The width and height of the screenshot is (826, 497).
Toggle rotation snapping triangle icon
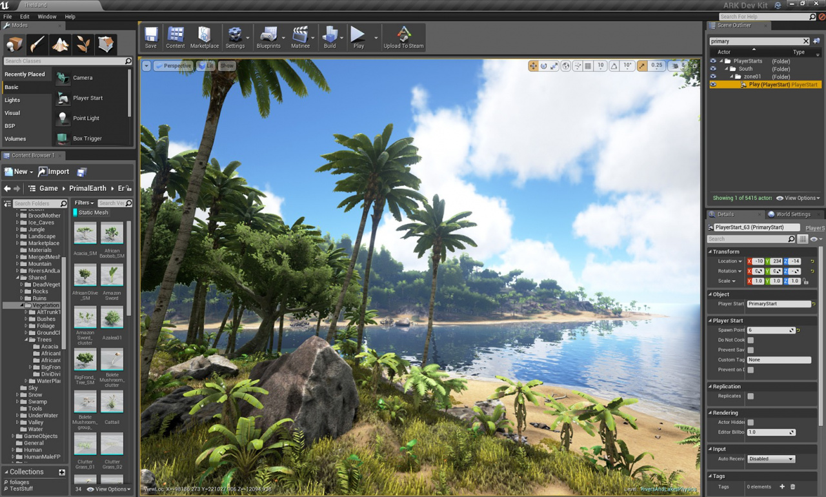pos(614,66)
